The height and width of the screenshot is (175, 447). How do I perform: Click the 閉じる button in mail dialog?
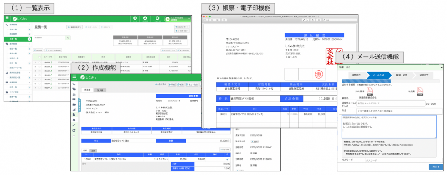(435, 167)
